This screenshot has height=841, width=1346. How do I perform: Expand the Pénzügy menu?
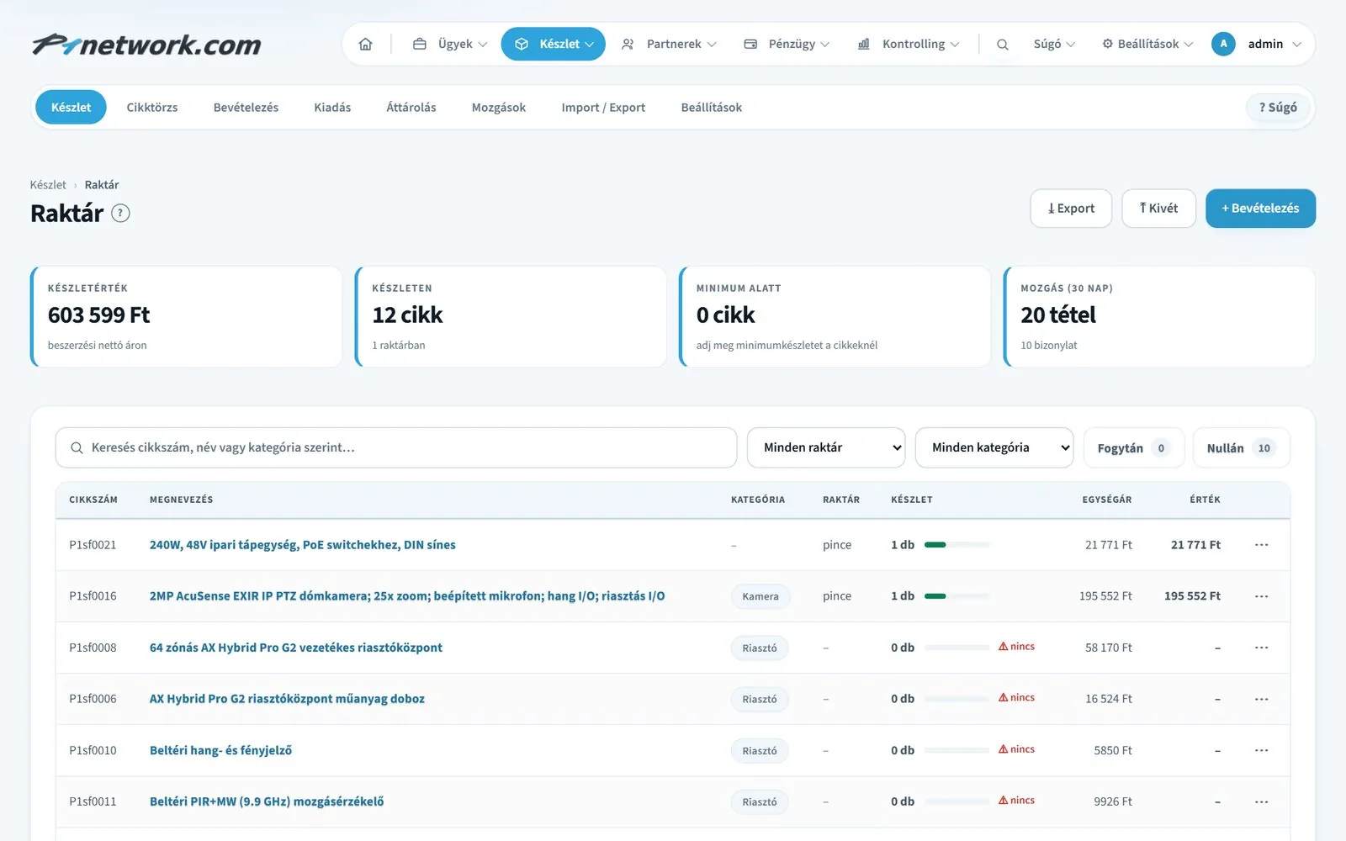(787, 44)
